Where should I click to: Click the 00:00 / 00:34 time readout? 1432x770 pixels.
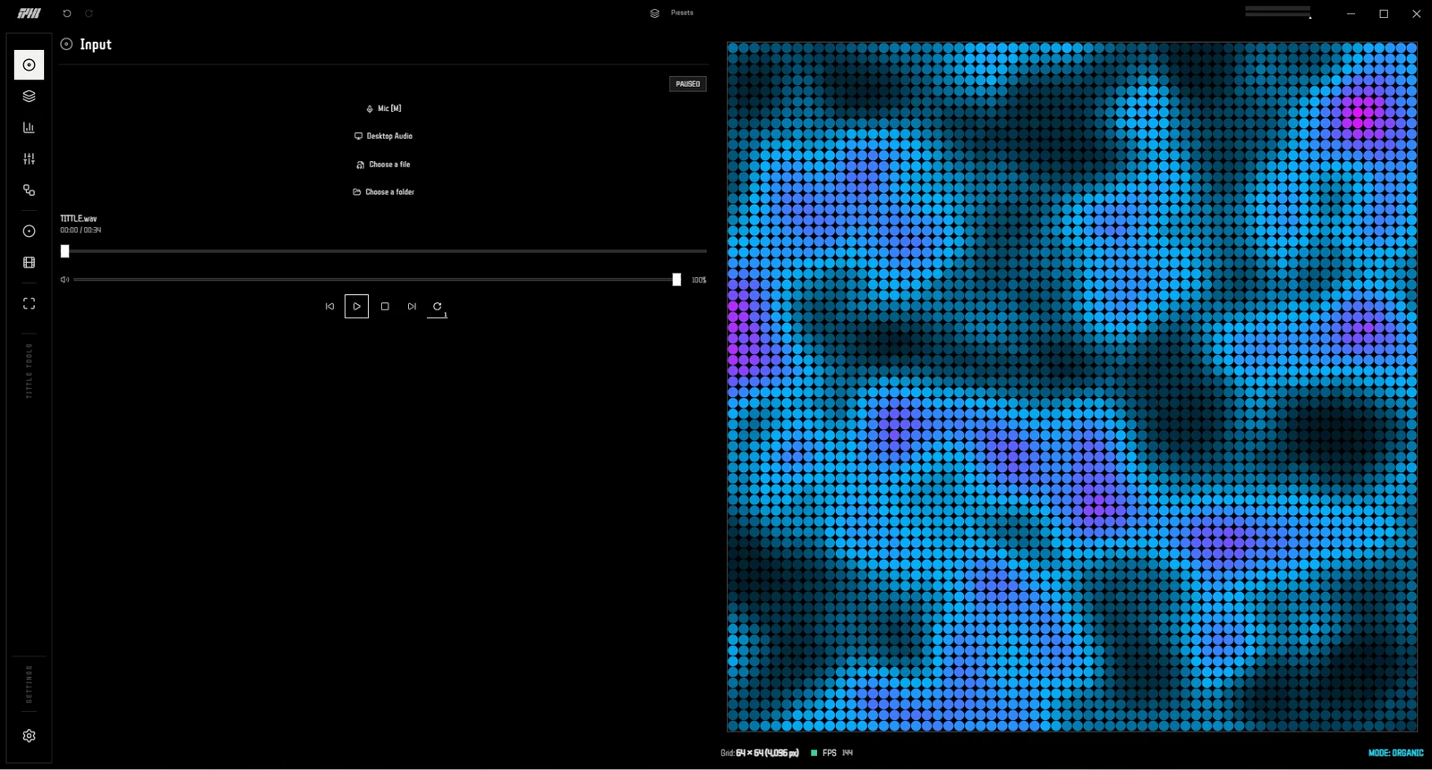pos(81,230)
